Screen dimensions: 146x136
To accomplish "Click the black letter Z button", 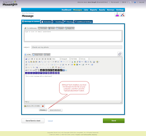I will [x=61, y=70].
